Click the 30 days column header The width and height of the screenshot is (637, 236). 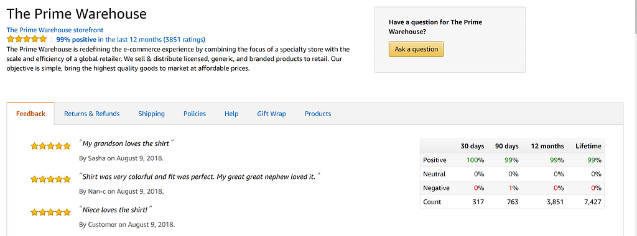(472, 146)
